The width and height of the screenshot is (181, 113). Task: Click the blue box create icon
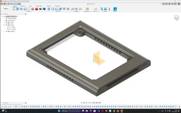click(44, 9)
